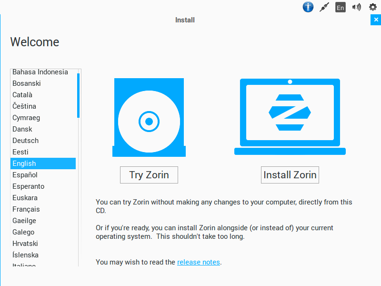Click the language list scrollbar
This screenshot has height=286, width=381.
[x=78, y=95]
